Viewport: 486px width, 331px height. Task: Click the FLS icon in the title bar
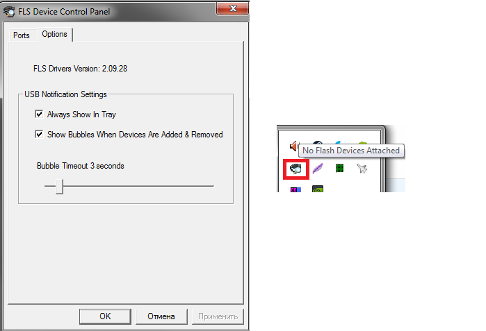[x=9, y=12]
